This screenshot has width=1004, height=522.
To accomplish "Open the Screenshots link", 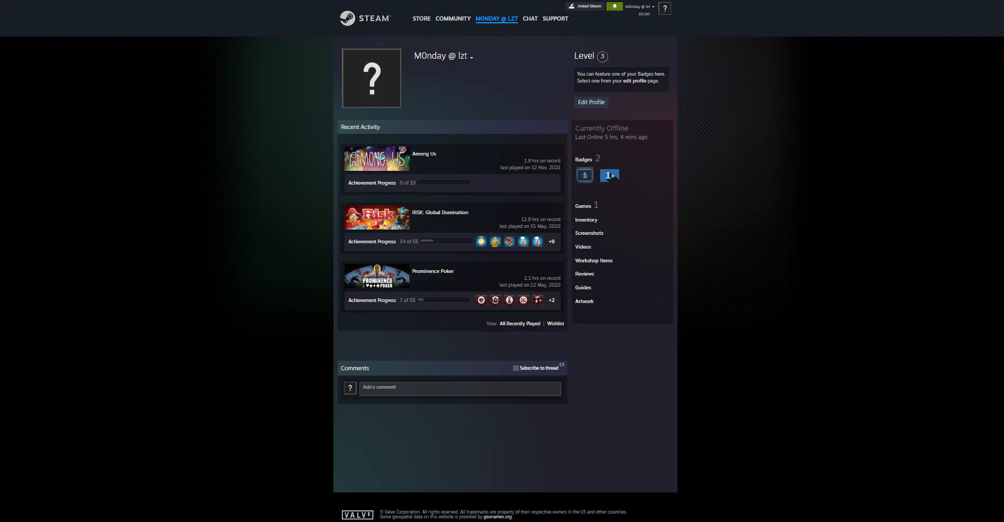I will (x=589, y=233).
